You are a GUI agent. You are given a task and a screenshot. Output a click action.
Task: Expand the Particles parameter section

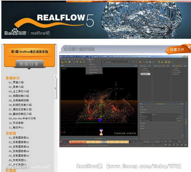[x=161, y=112]
